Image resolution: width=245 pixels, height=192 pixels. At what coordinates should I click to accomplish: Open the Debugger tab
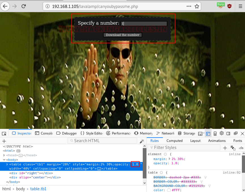point(67,133)
